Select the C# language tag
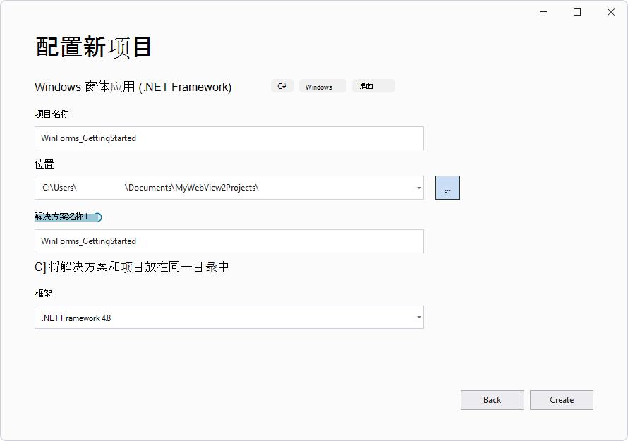628x441 pixels. pos(282,85)
